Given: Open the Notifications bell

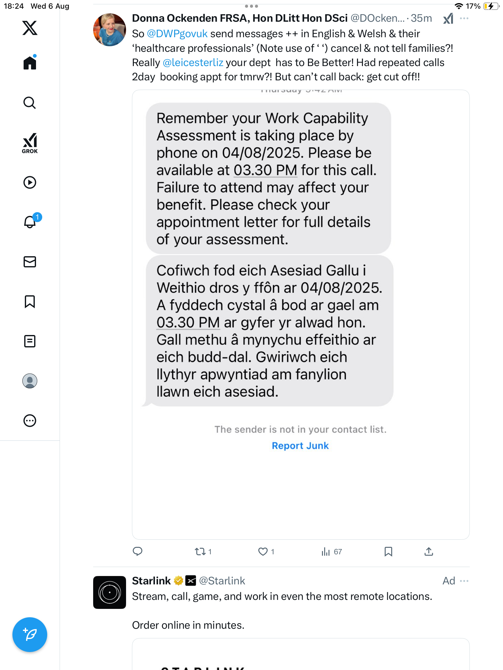Looking at the screenshot, I should pyautogui.click(x=30, y=222).
